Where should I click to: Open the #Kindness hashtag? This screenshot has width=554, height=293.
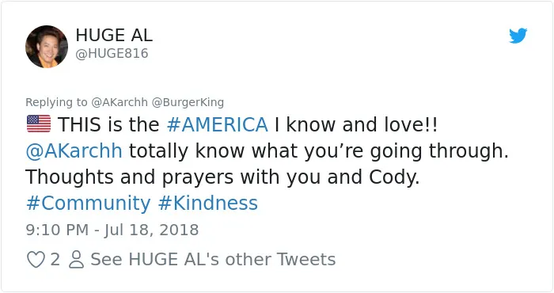207,204
